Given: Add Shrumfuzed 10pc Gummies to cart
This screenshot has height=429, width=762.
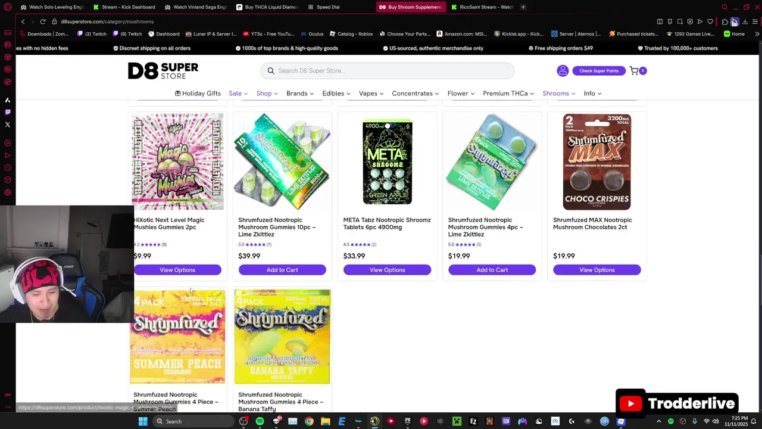Looking at the screenshot, I should pos(282,270).
